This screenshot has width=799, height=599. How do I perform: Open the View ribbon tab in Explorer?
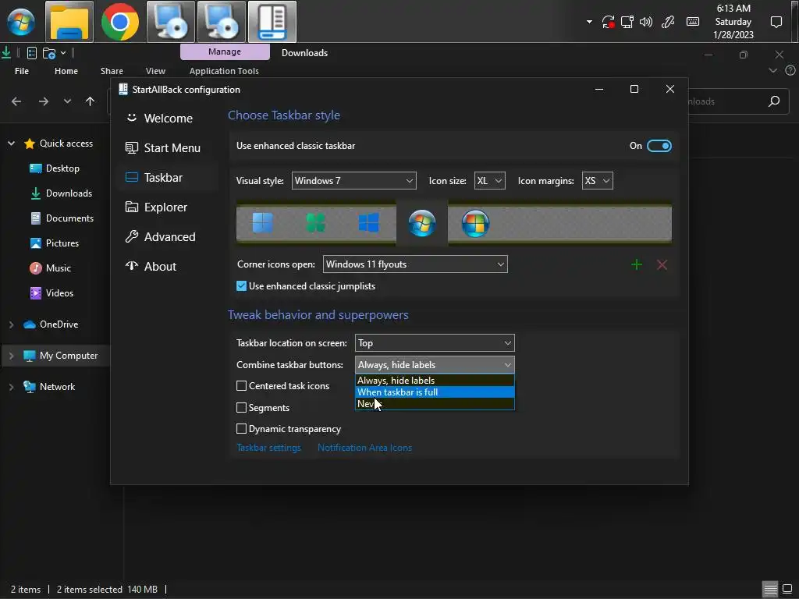[x=155, y=71]
